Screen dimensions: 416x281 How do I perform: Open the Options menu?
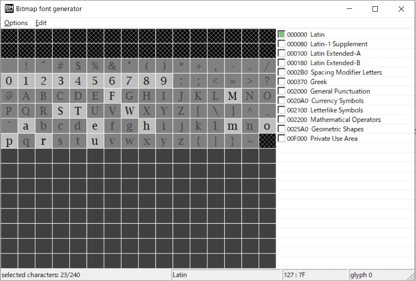pyautogui.click(x=16, y=23)
